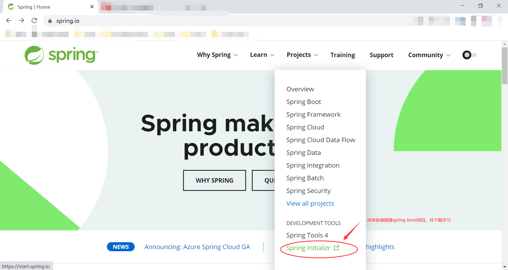Click the partially hidden QUICKSTART button
The width and height of the screenshot is (508, 270).
pos(264,180)
